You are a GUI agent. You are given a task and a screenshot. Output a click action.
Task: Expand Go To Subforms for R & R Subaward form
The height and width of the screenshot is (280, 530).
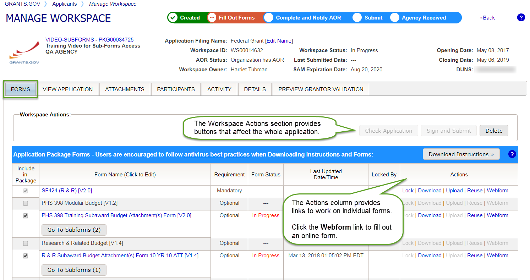(74, 270)
